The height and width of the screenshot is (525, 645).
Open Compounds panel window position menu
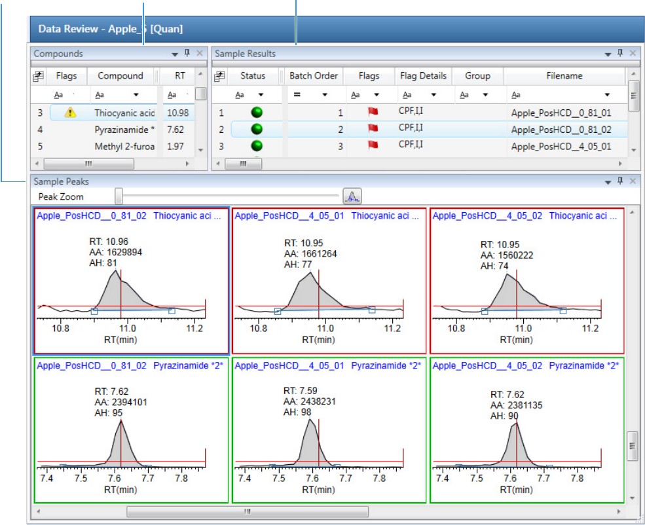click(x=175, y=54)
